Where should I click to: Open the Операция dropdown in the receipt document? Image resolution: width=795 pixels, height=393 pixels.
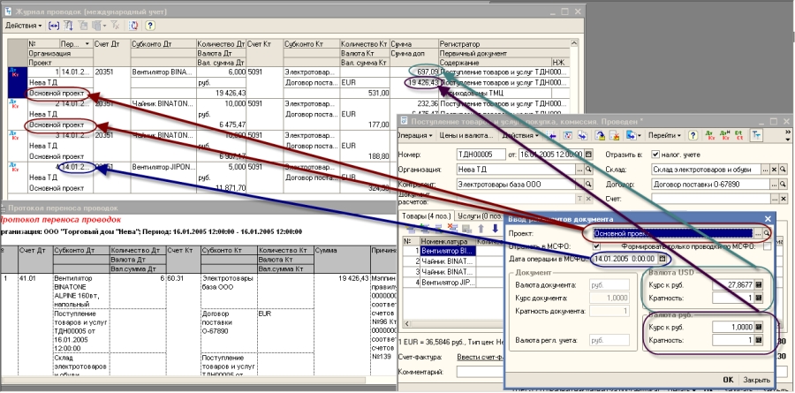(414, 135)
